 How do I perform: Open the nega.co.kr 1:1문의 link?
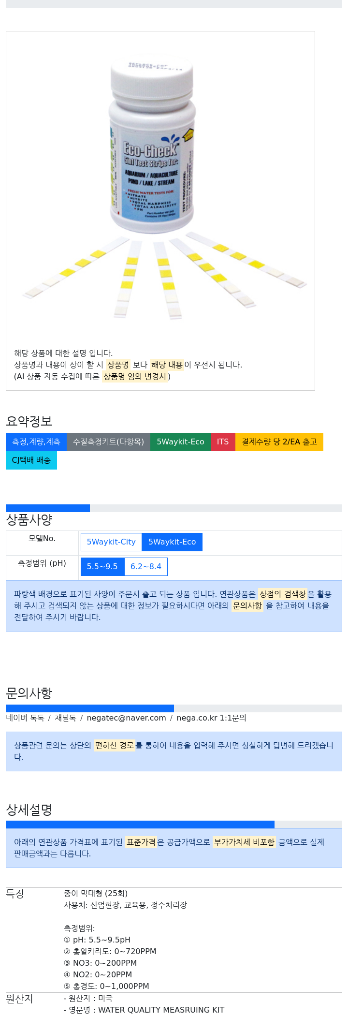[x=211, y=718]
